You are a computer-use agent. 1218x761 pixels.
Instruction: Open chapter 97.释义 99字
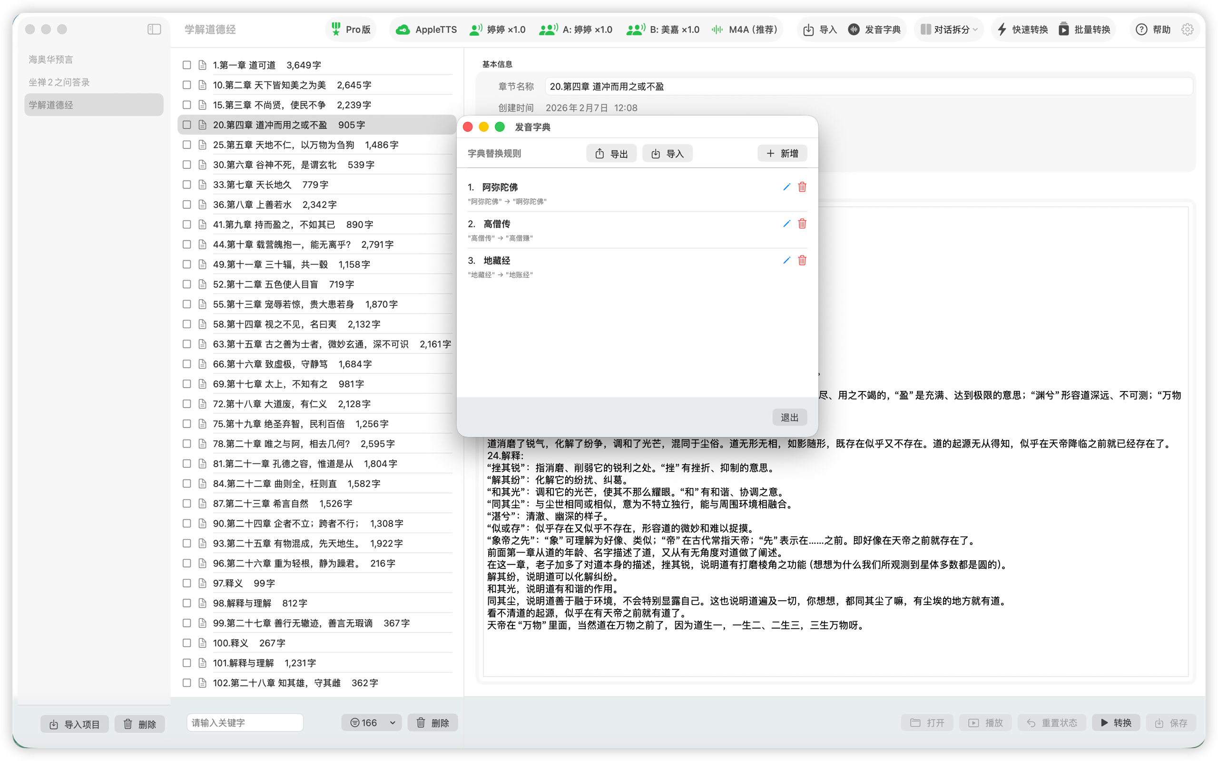coord(317,583)
